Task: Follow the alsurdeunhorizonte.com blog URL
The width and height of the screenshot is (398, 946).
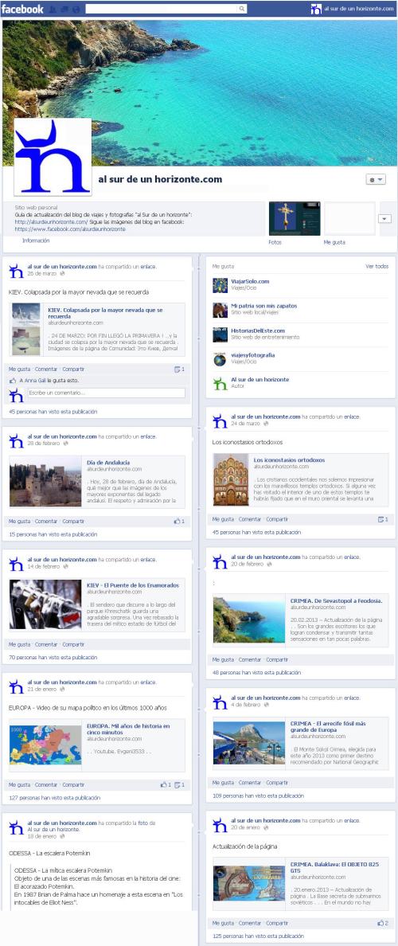Action: coord(51,222)
